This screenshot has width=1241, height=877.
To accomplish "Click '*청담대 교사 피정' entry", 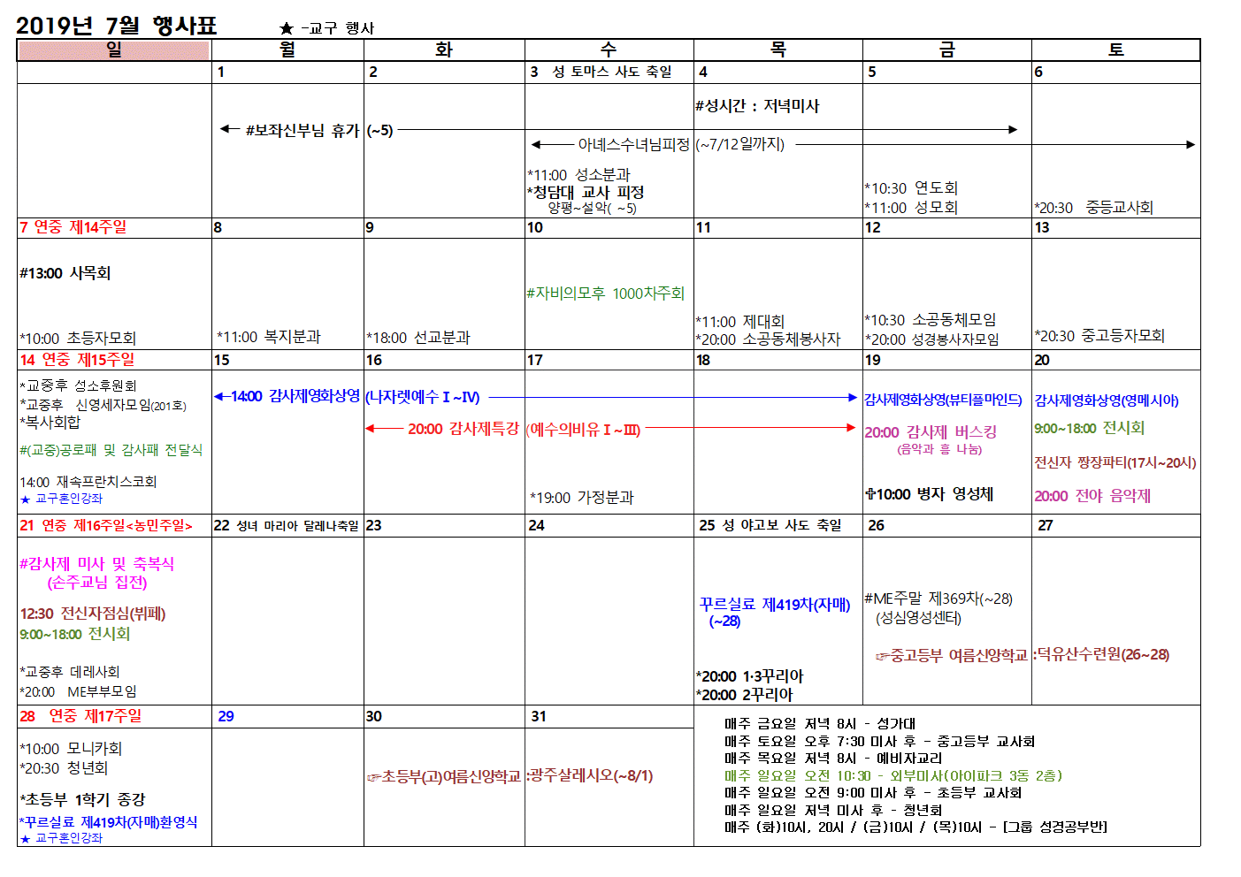I will click(585, 192).
